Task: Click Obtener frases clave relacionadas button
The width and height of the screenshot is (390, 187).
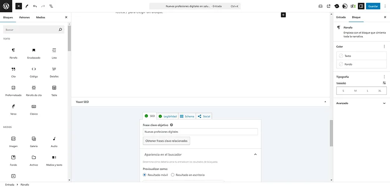Action: coord(167,141)
